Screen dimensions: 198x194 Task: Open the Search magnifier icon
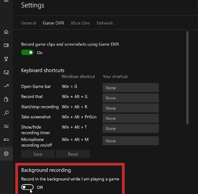tap(6, 113)
